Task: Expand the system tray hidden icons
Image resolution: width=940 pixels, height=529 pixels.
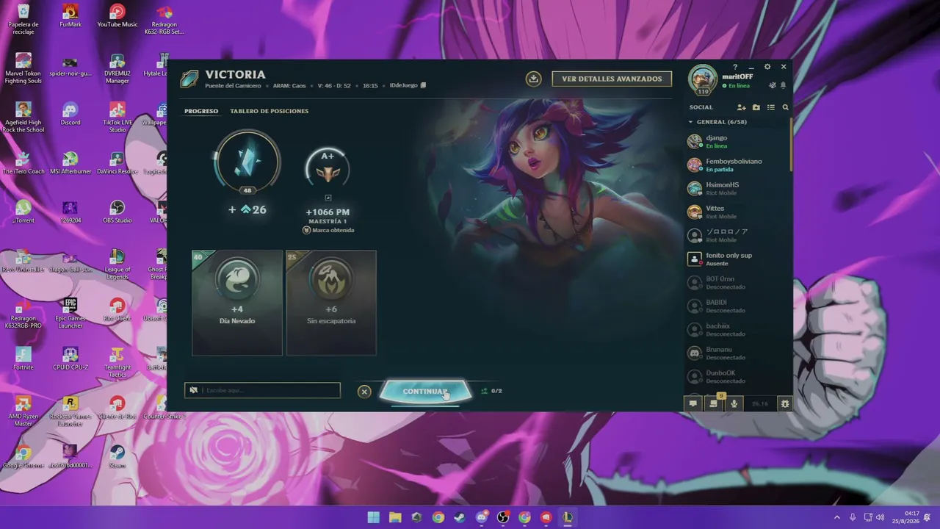Action: point(836,517)
